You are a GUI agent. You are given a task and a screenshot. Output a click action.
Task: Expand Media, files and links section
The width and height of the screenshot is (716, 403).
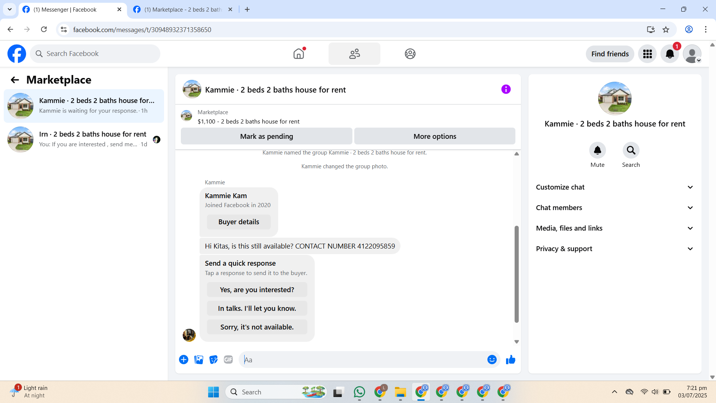(615, 228)
